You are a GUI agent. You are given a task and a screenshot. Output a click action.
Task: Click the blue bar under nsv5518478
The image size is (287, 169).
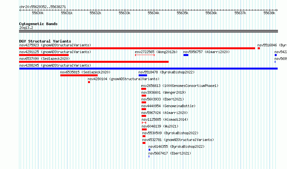(143, 75)
